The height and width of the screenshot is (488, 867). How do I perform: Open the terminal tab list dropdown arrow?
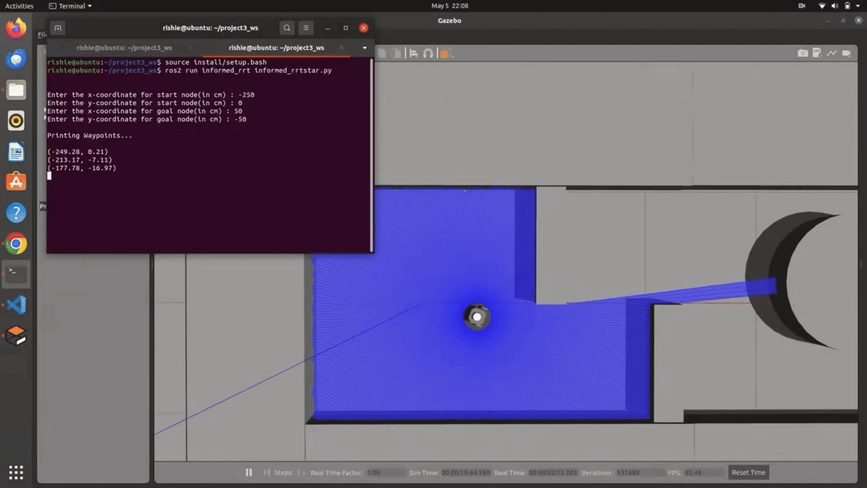click(364, 48)
